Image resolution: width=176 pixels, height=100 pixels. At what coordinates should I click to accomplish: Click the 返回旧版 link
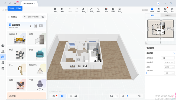click(145, 10)
